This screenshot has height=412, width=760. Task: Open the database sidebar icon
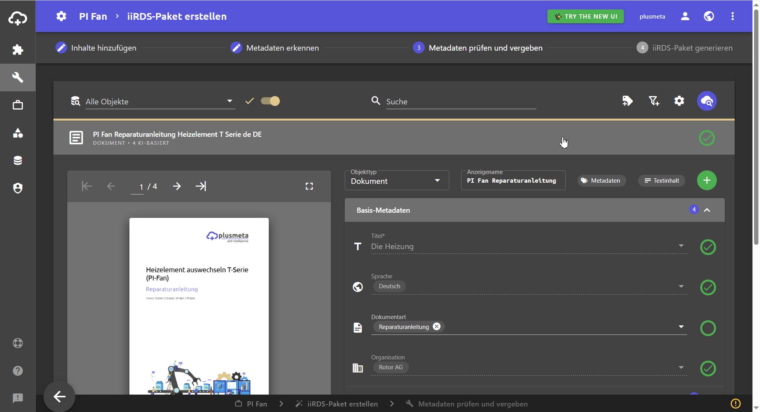tap(17, 161)
